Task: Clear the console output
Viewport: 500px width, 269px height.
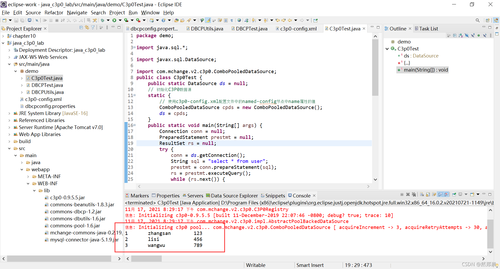Action: pos(422,194)
